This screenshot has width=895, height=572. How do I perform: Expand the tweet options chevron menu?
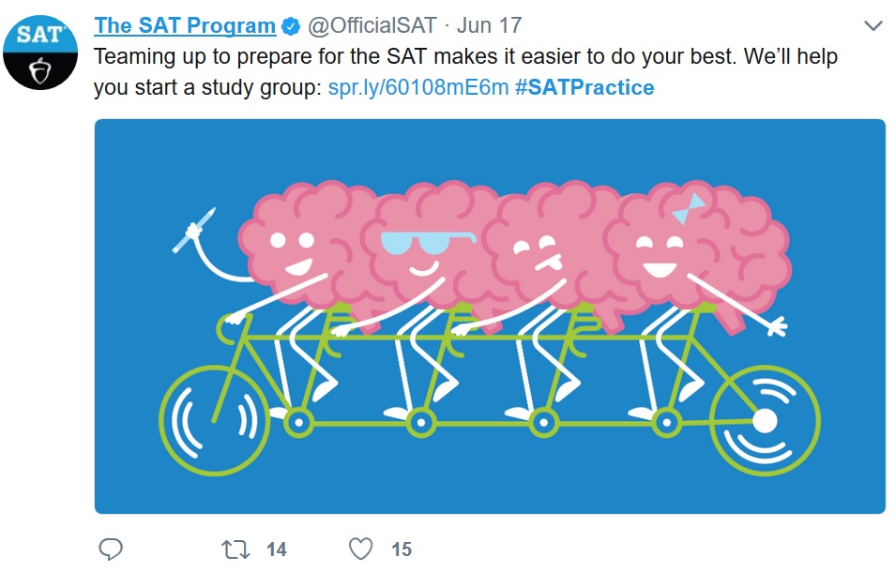[x=873, y=25]
